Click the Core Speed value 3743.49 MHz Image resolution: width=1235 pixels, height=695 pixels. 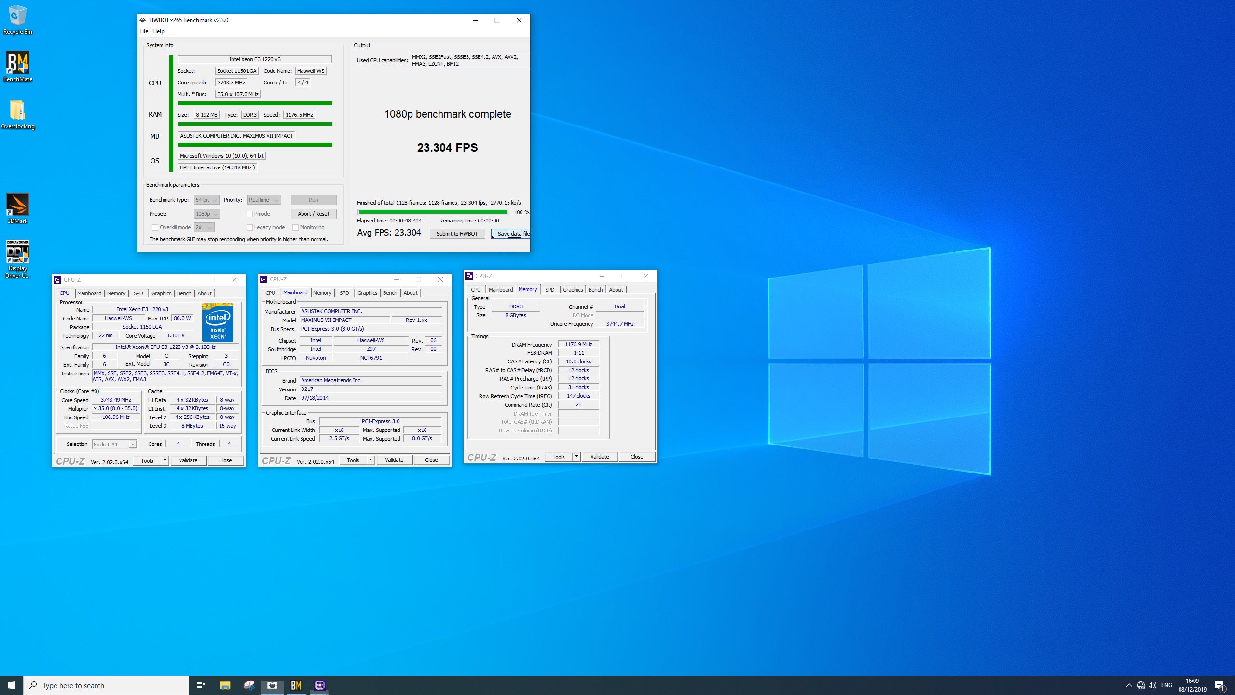[116, 400]
